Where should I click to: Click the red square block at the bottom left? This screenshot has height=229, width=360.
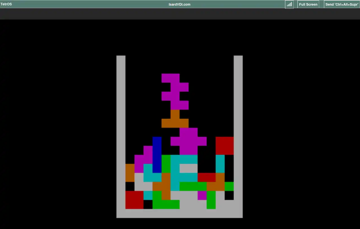[x=134, y=200]
